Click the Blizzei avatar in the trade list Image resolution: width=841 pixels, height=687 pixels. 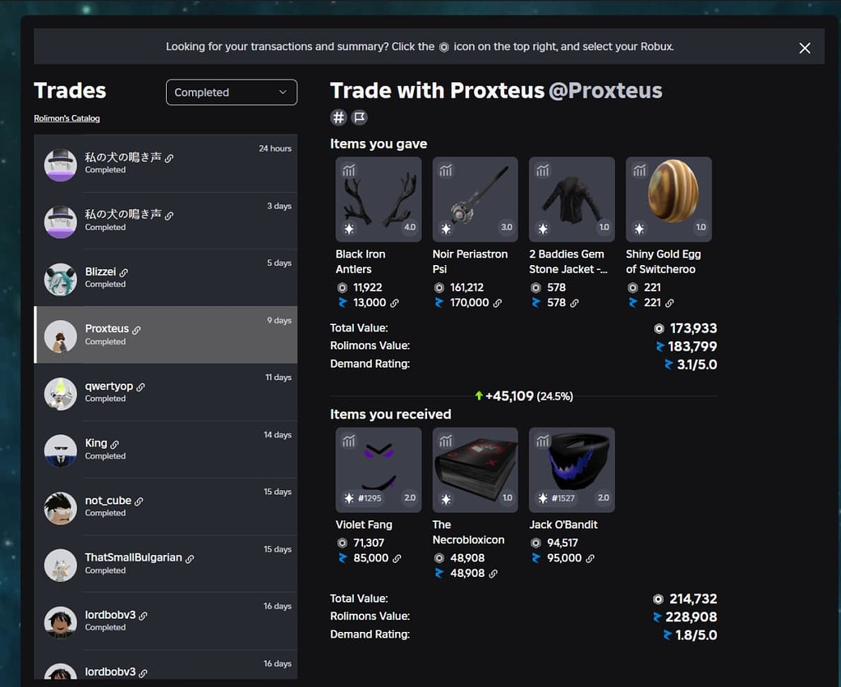[x=60, y=279]
